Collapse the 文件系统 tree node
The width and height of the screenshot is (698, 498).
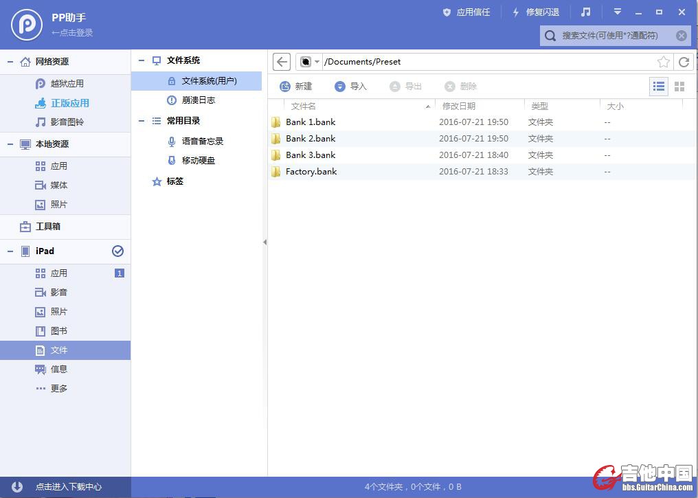[x=142, y=60]
